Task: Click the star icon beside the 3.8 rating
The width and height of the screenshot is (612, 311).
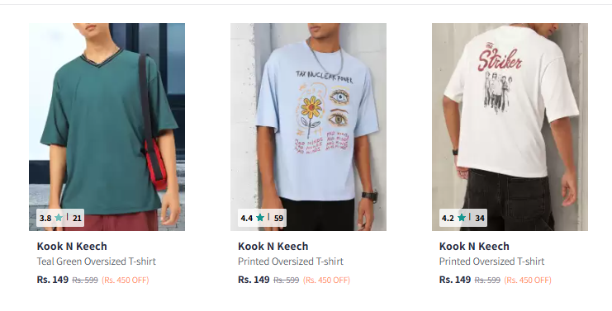Action: [x=59, y=218]
